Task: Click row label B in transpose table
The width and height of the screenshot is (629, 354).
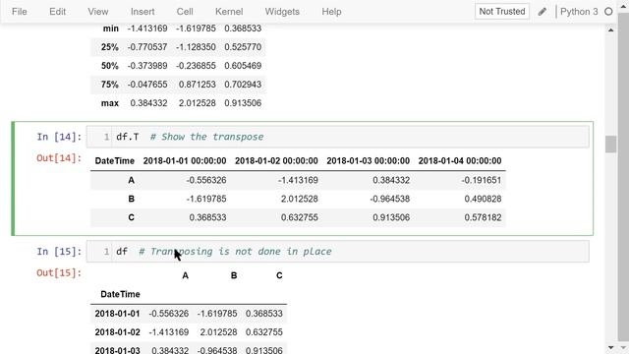Action: (x=131, y=199)
